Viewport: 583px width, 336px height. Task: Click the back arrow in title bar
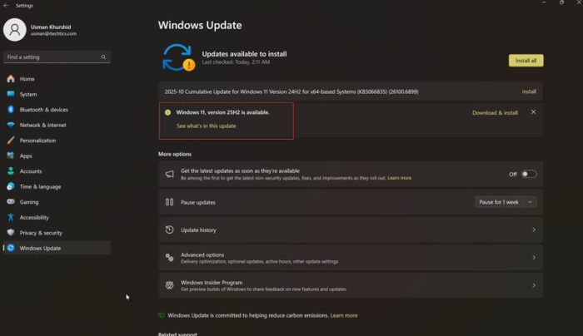7,5
